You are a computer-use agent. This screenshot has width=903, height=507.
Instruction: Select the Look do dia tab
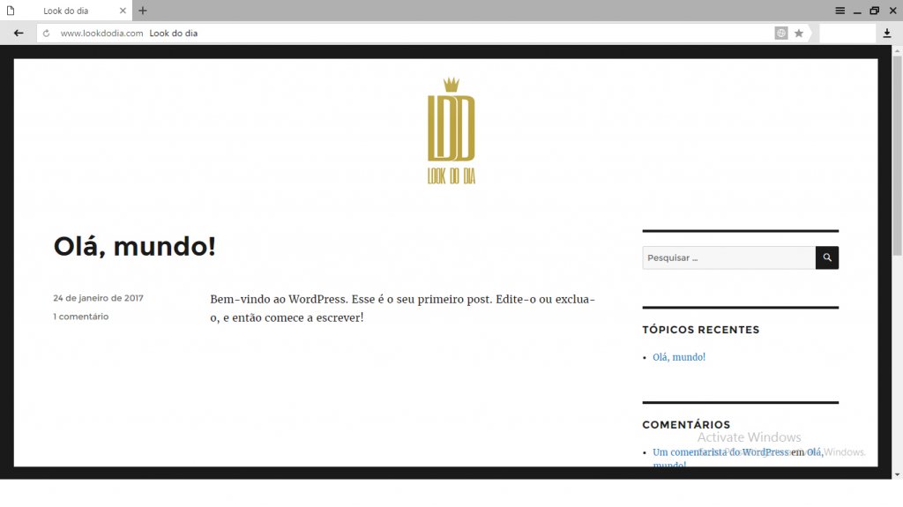click(65, 11)
